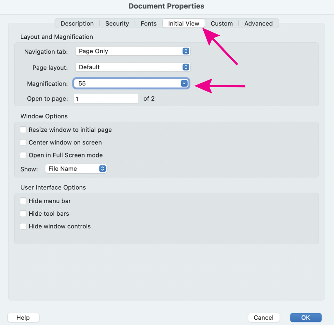Toggle the Hide menu bar checkbox

(23, 201)
